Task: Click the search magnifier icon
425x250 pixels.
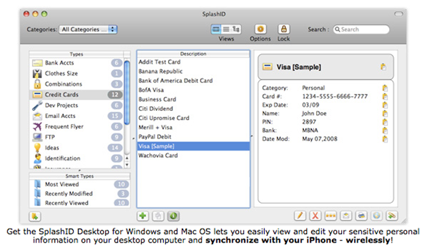Action: (337, 29)
